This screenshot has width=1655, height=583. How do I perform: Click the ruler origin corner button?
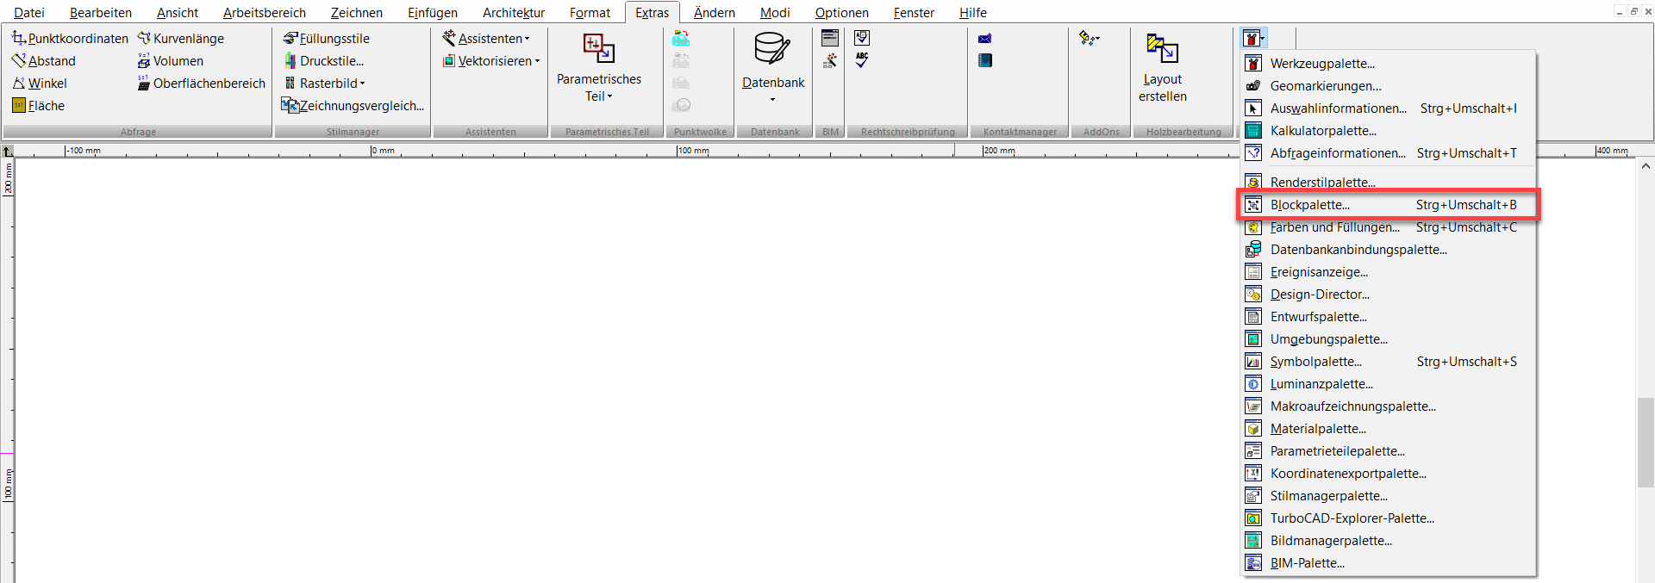pyautogui.click(x=7, y=151)
